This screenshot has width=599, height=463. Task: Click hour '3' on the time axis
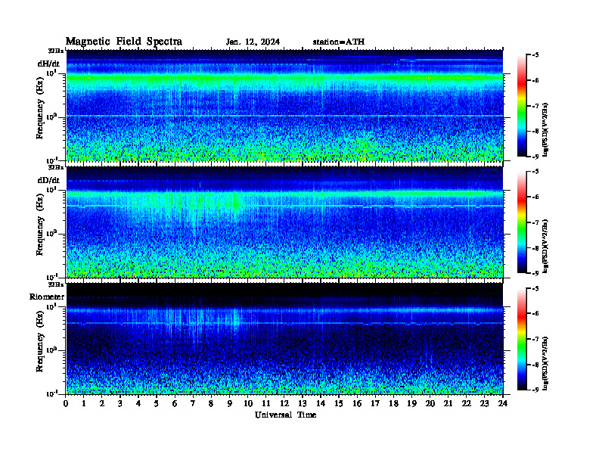120,404
